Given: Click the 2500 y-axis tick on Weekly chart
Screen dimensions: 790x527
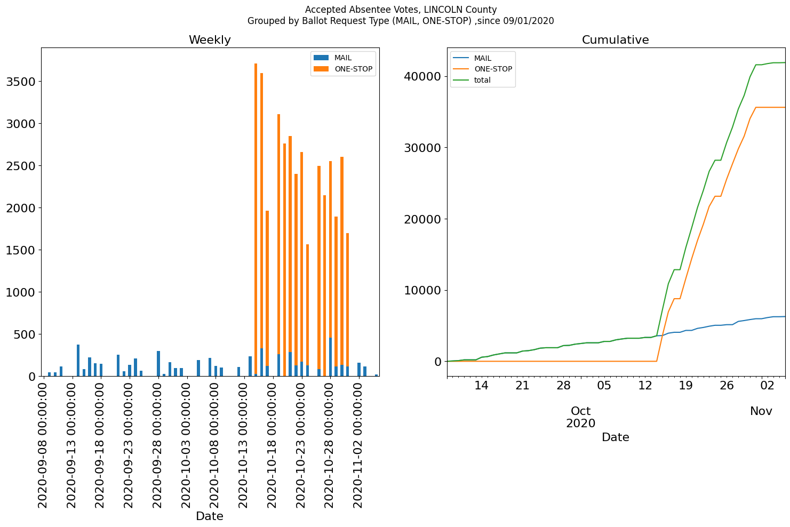Looking at the screenshot, I should pos(20,166).
